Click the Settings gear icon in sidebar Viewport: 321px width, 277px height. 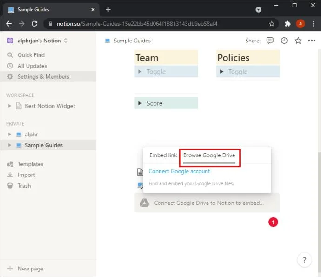click(x=10, y=77)
